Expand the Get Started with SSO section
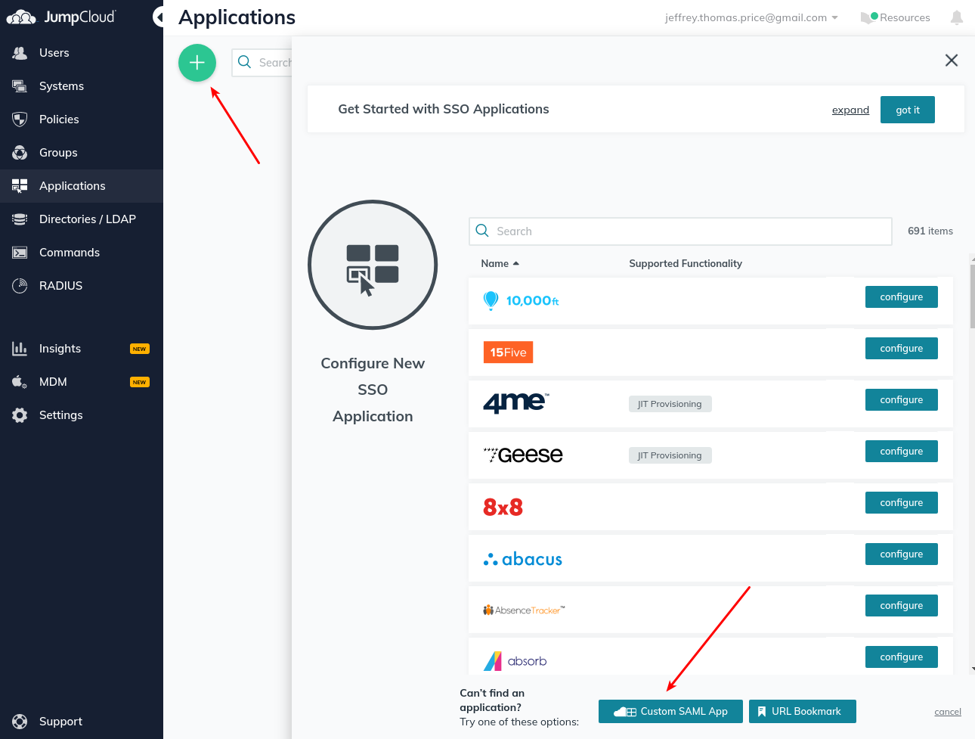This screenshot has width=975, height=739. point(850,110)
